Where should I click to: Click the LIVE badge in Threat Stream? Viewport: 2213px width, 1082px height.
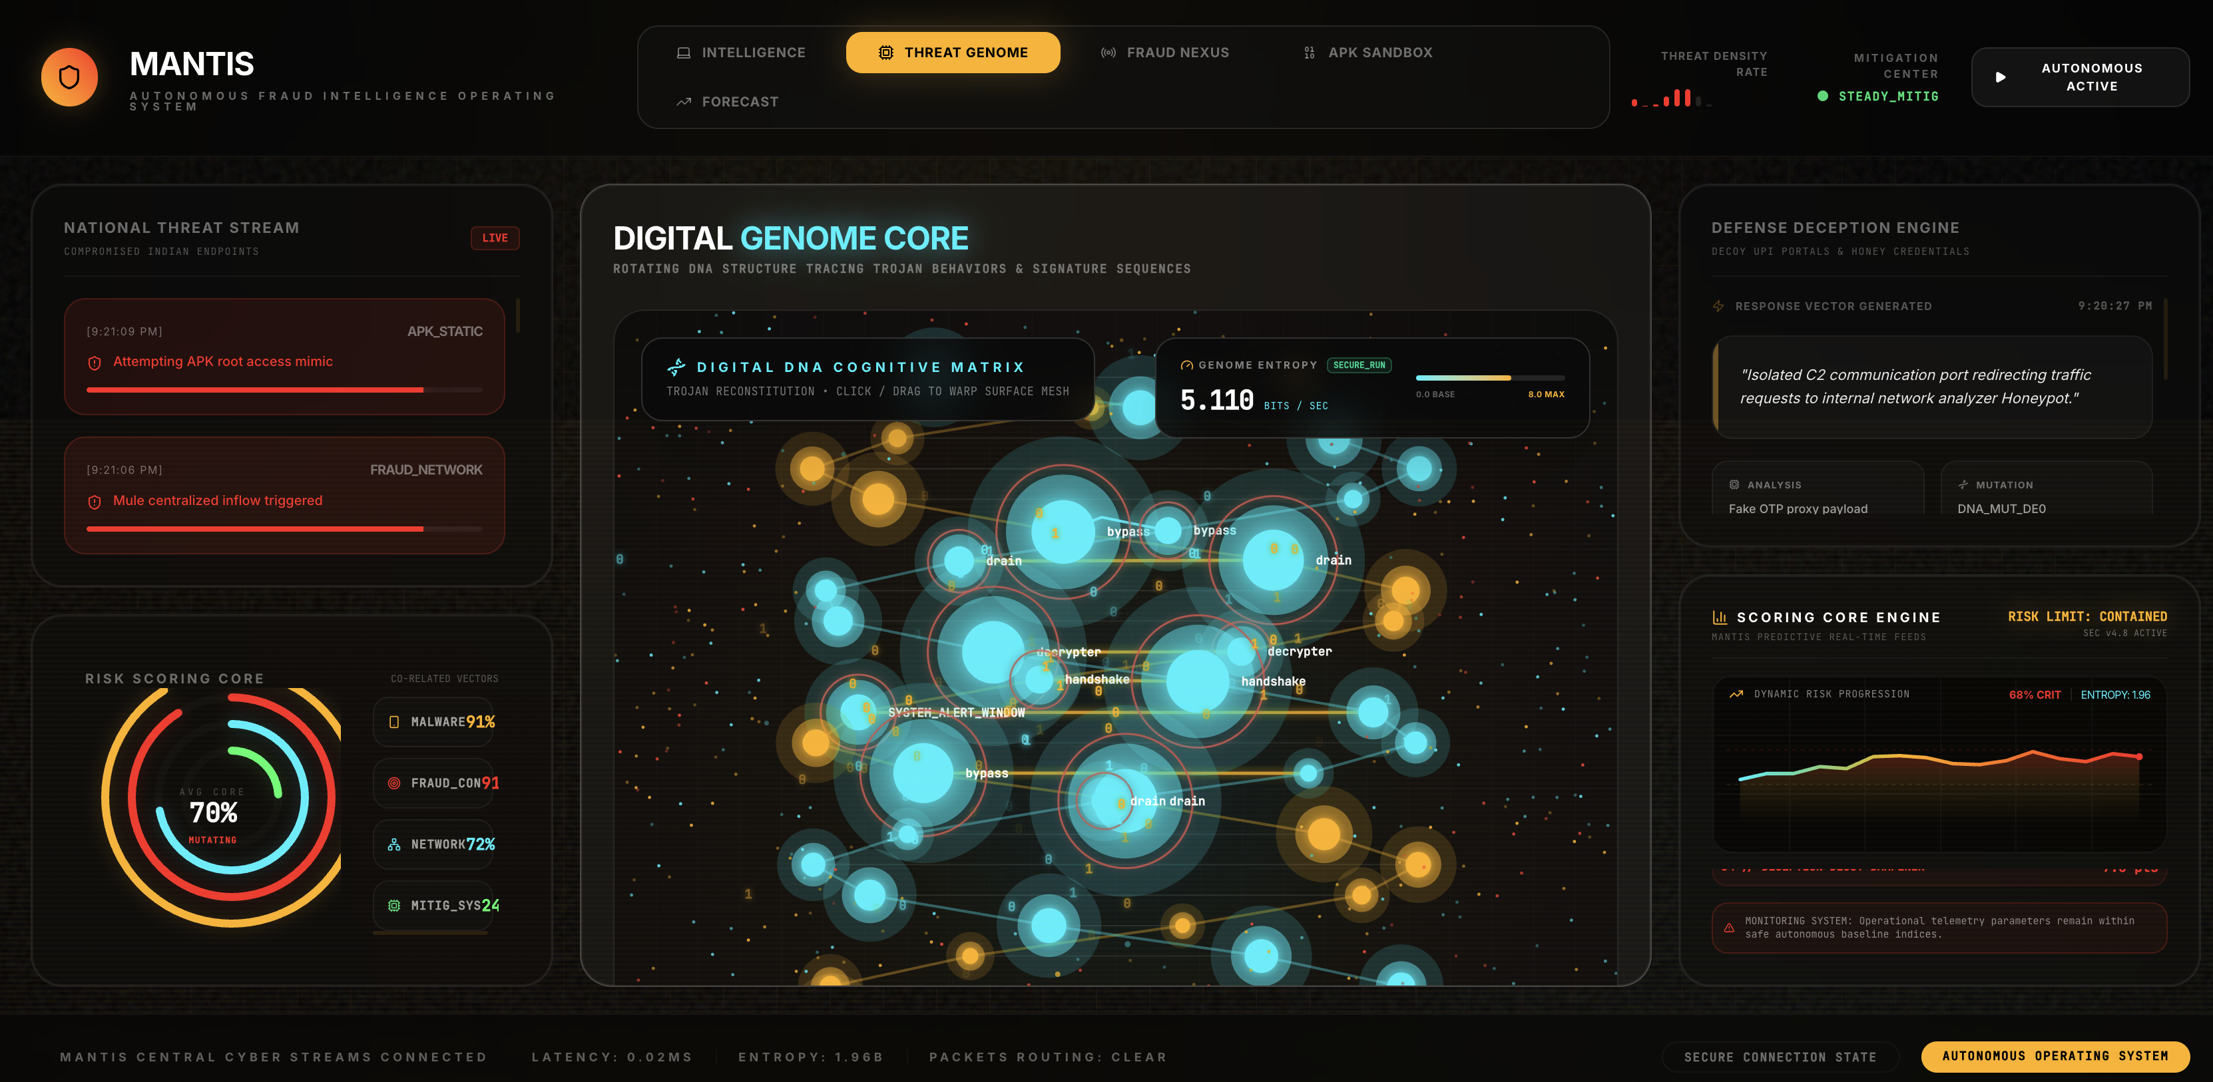coord(495,238)
